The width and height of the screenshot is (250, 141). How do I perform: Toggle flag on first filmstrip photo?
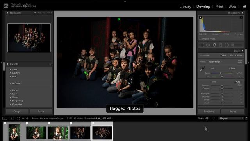5,123
